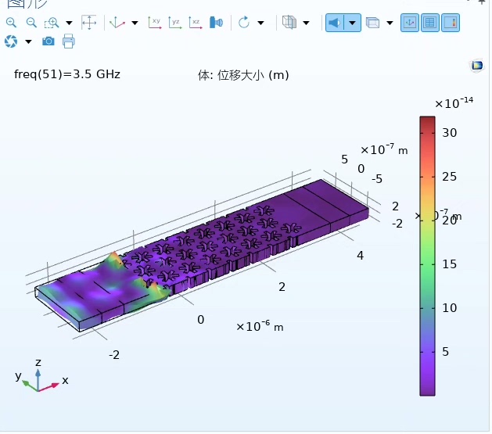This screenshot has height=434, width=492.
Task: Click the ×10⁻⁶ m x-axis unit label
Action: [x=260, y=326]
